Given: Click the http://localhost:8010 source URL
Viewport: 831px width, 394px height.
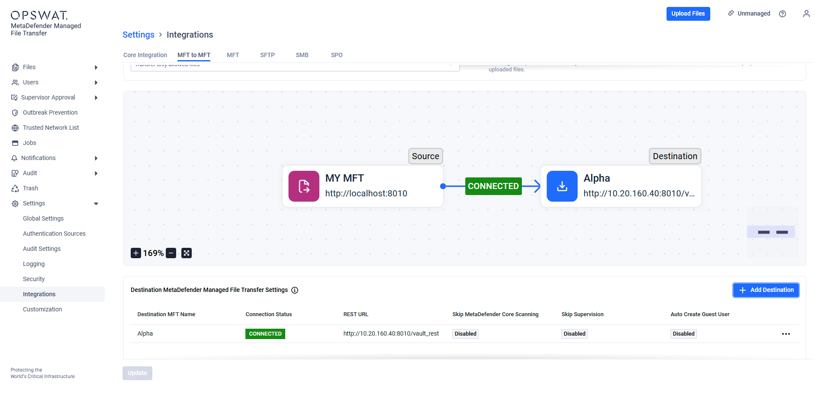Looking at the screenshot, I should click(x=366, y=194).
